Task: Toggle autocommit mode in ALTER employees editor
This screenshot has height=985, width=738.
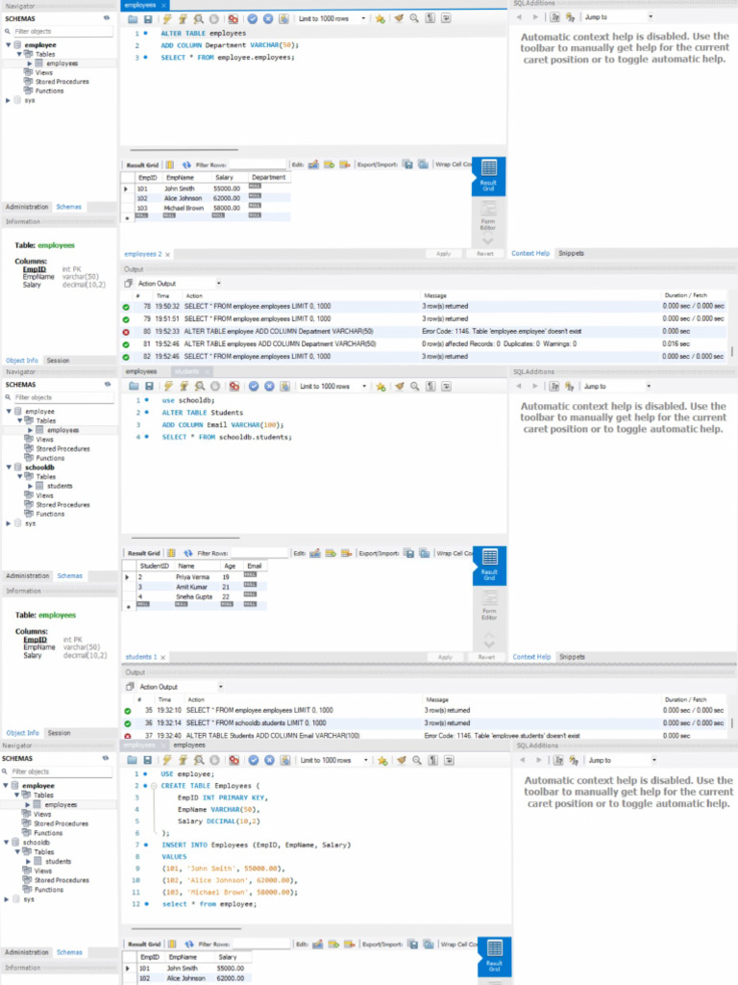Action: 283,19
